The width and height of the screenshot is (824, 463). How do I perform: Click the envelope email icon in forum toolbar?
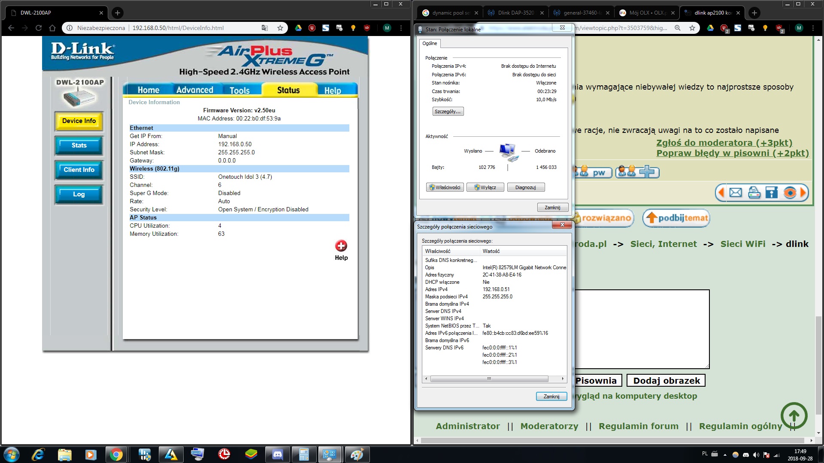736,192
